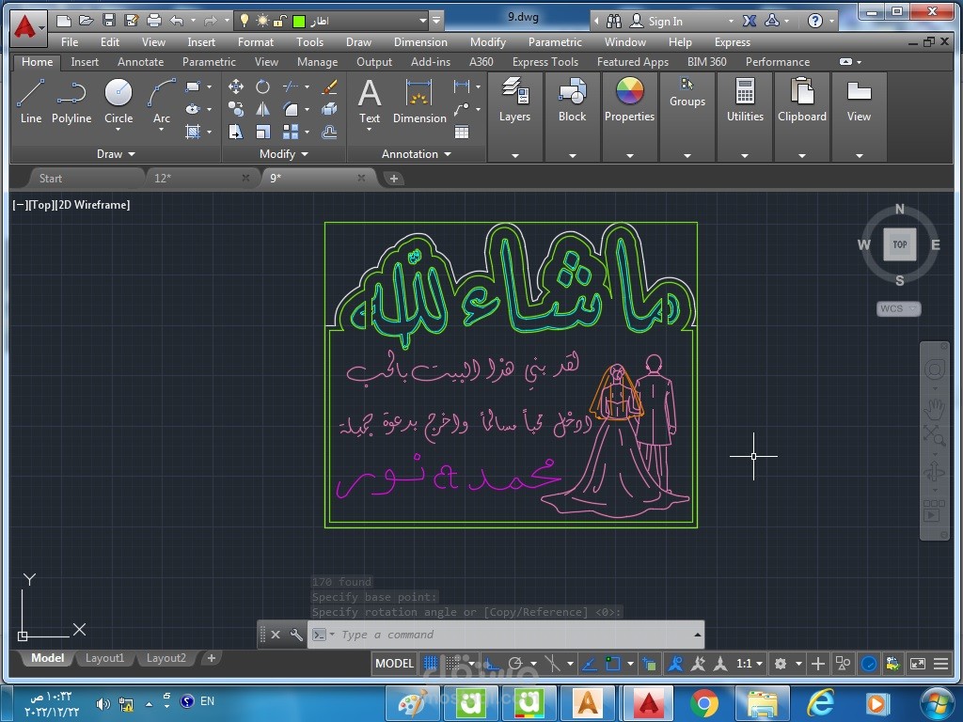This screenshot has width=963, height=722.
Task: Add a new drawing tab with plus
Action: click(394, 179)
